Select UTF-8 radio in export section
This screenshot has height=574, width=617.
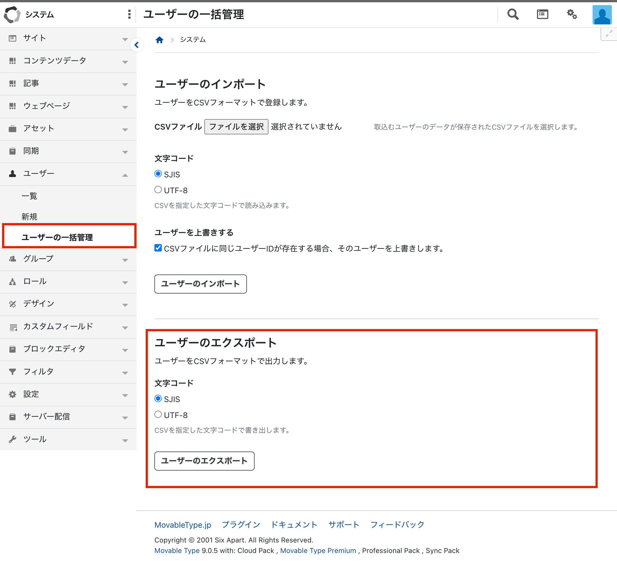point(158,414)
